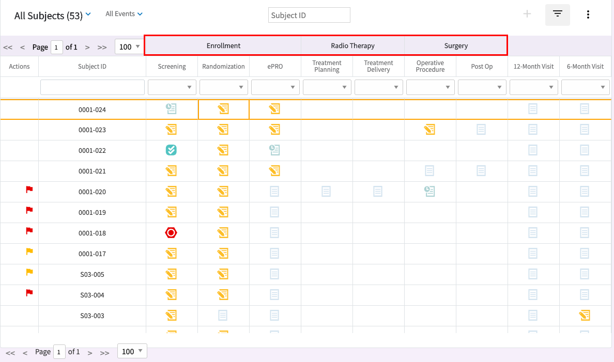Click subject ID 0001-021
This screenshot has width=614, height=362.
[x=92, y=171]
